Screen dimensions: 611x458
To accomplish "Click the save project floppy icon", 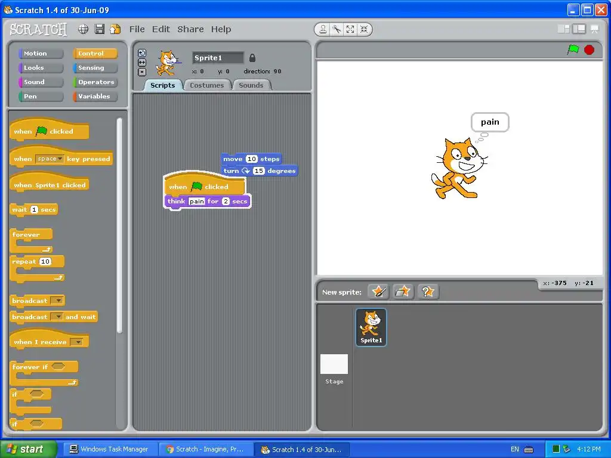I will [x=100, y=29].
